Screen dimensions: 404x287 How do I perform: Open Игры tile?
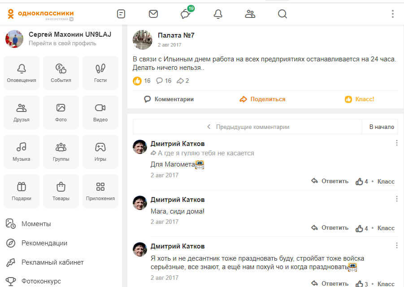pyautogui.click(x=100, y=152)
